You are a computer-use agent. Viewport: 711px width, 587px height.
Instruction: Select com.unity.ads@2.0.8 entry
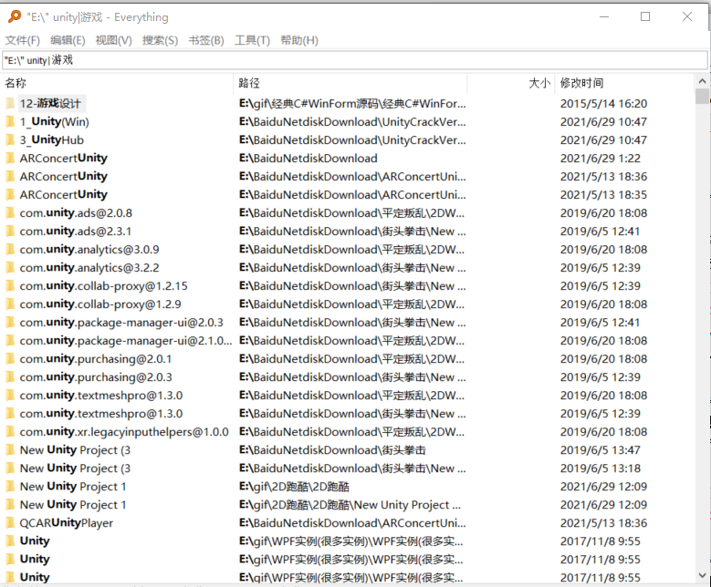coord(76,213)
